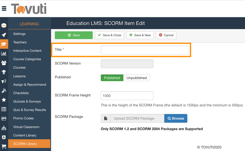The image size is (245, 151).
Task: Open the satellite dish sidebar icon
Action: click(x=4, y=91)
